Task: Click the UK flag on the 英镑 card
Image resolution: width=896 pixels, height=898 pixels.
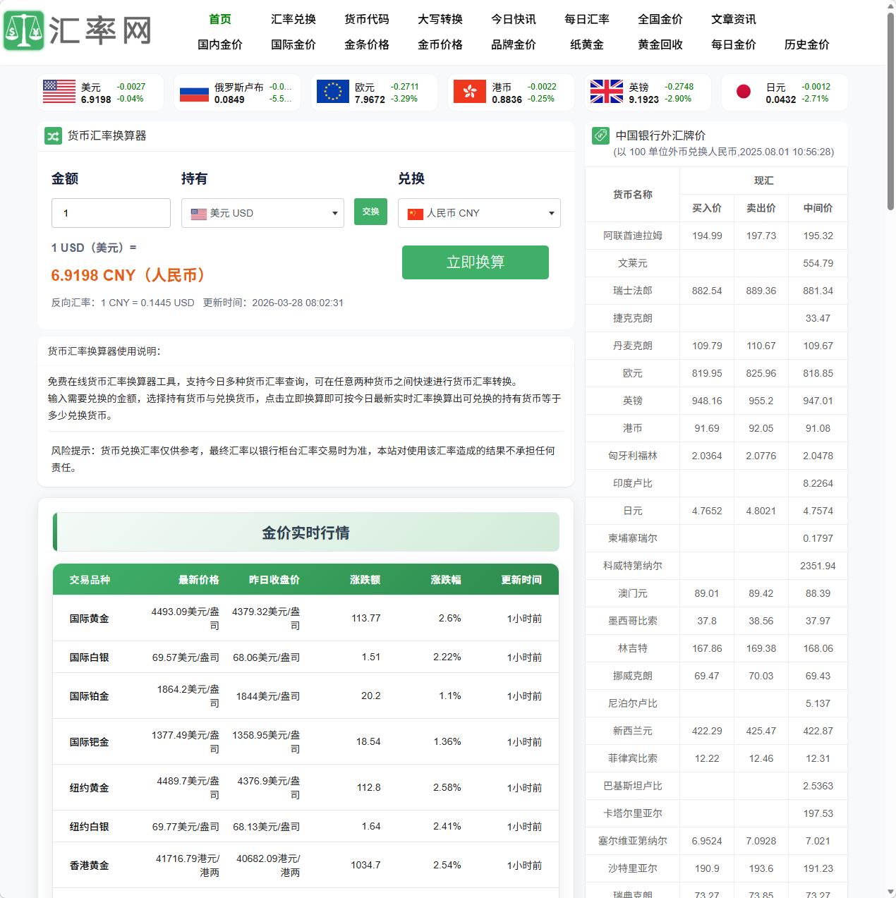Action: coord(606,92)
